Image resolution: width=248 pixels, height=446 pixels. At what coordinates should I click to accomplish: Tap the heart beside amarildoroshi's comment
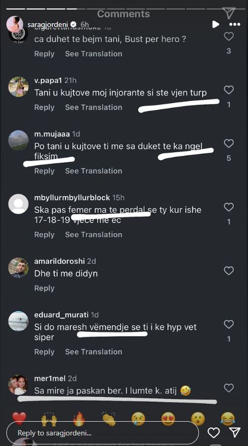(228, 271)
